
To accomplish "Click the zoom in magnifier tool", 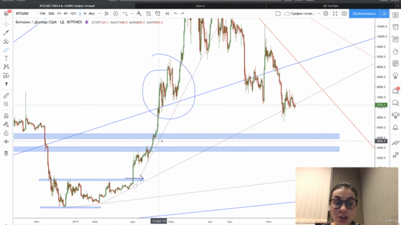I will click(6, 104).
